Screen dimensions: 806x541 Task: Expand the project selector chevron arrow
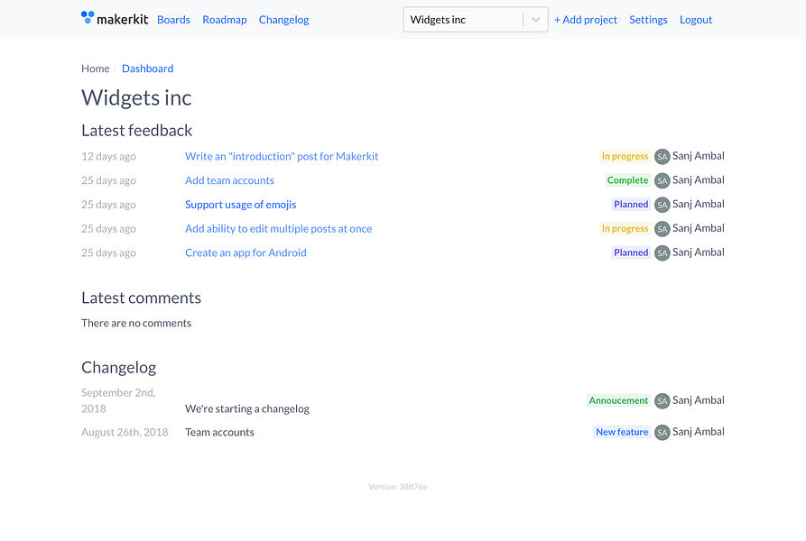tap(535, 20)
